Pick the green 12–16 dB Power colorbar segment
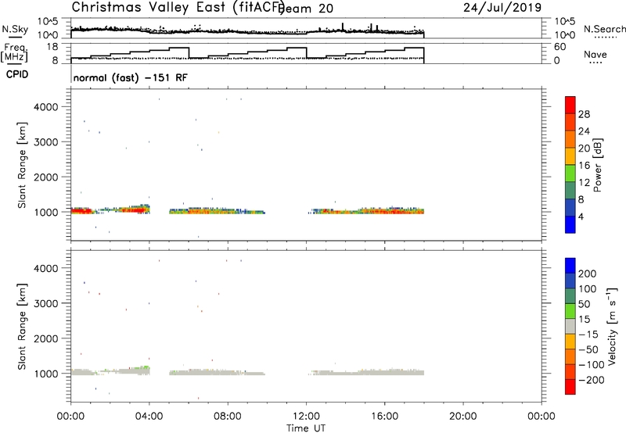Viewport: 626px width, 433px height. [x=570, y=174]
